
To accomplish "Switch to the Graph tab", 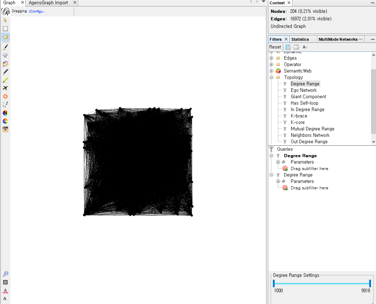I will (x=9, y=3).
